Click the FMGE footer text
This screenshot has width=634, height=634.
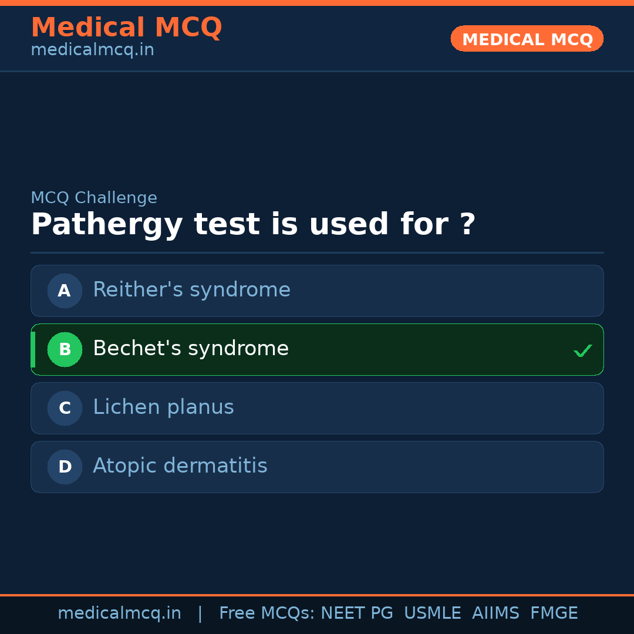click(x=554, y=613)
